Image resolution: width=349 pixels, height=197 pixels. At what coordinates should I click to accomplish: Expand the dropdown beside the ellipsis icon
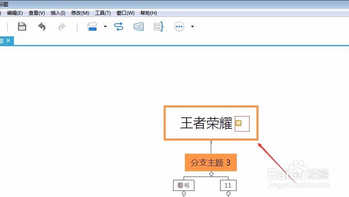(193, 27)
